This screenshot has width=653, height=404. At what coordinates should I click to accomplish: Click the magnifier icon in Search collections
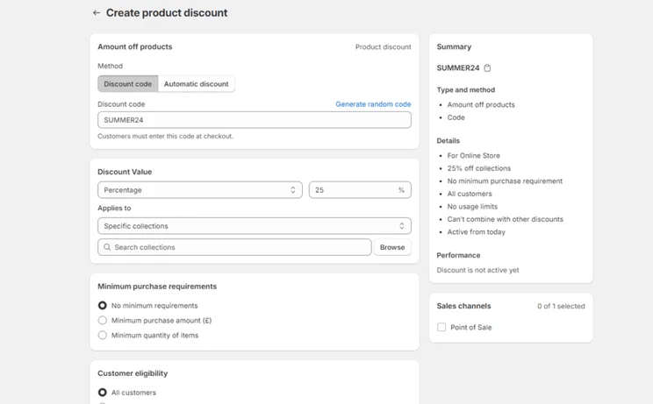pyautogui.click(x=107, y=247)
